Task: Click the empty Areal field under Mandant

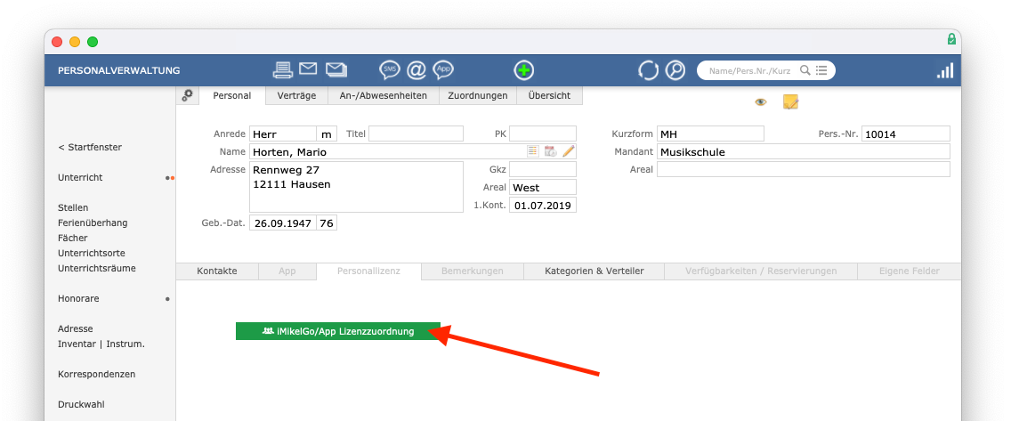Action: (804, 170)
